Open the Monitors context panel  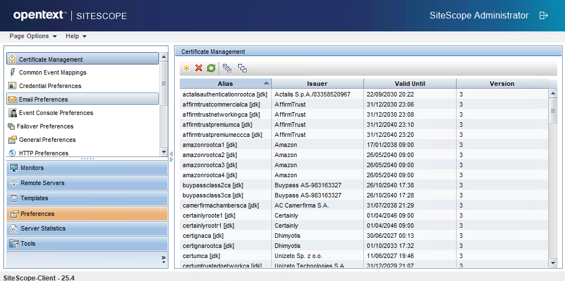[x=87, y=168]
